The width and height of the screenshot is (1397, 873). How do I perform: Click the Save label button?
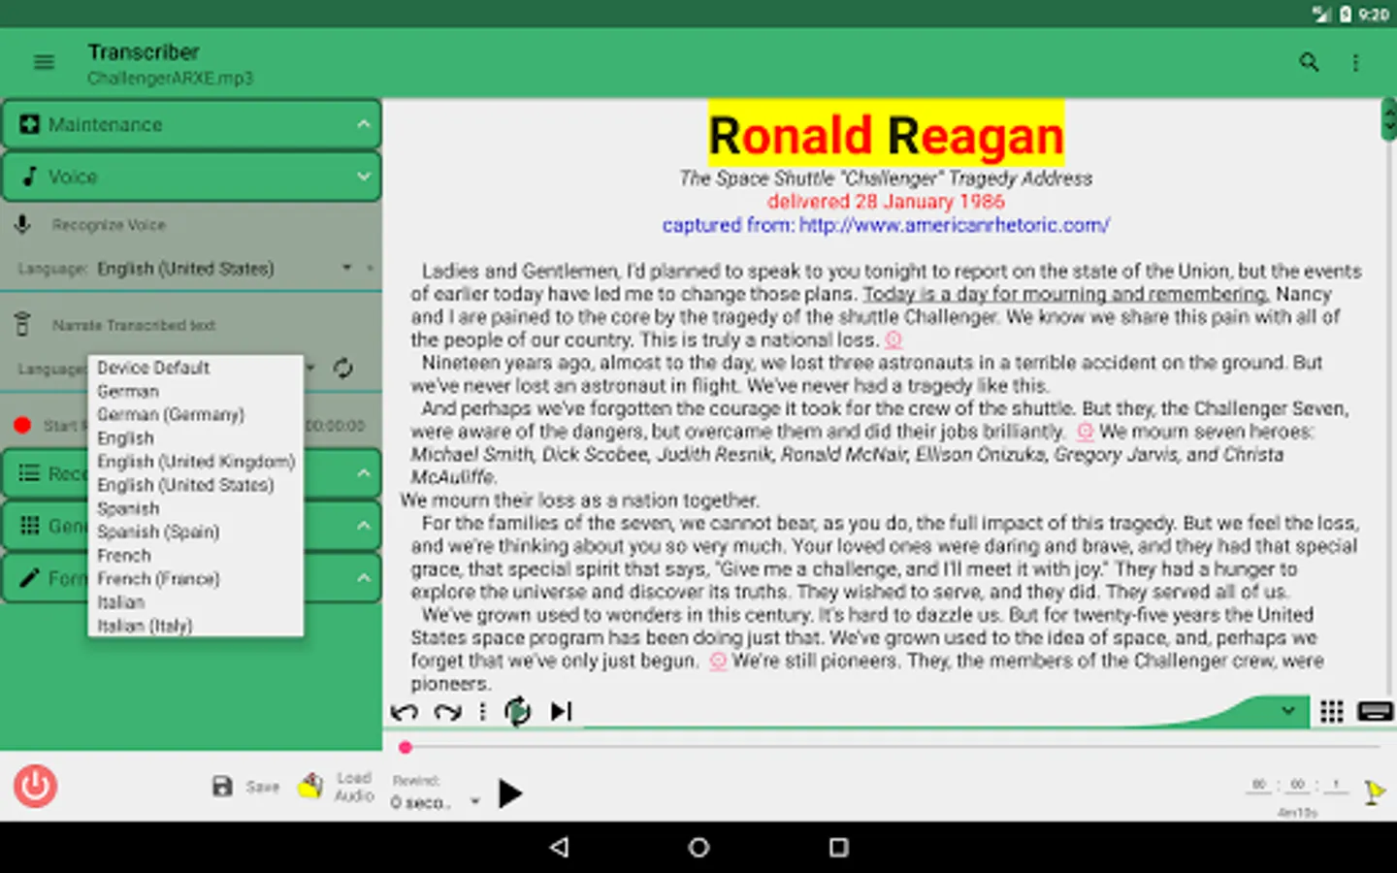tap(262, 787)
